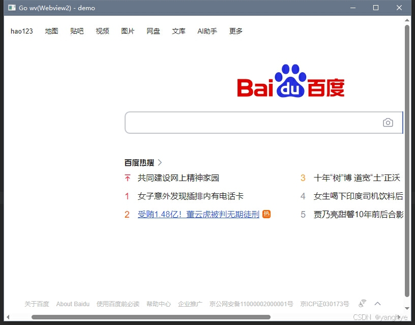Click the scroll down arrow
Viewport: 415px width, 325px height.
pyautogui.click(x=407, y=308)
